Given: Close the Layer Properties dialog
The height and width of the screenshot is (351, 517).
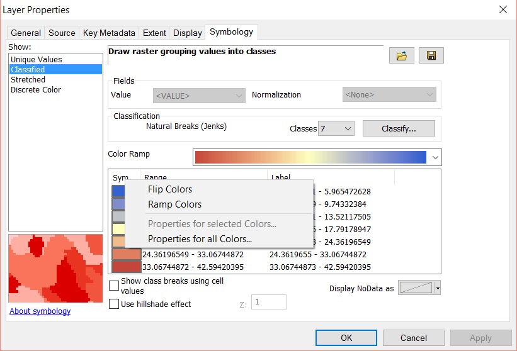Looking at the screenshot, I should point(503,9).
